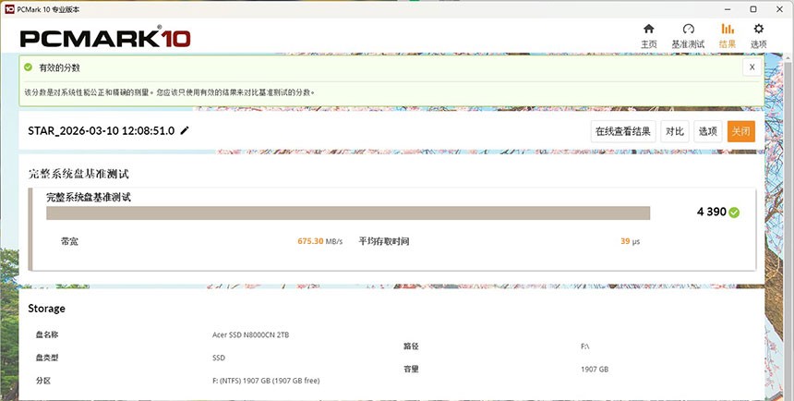The image size is (794, 401).
Task: Click the green checkmark beside score 4 390
Action: (734, 213)
